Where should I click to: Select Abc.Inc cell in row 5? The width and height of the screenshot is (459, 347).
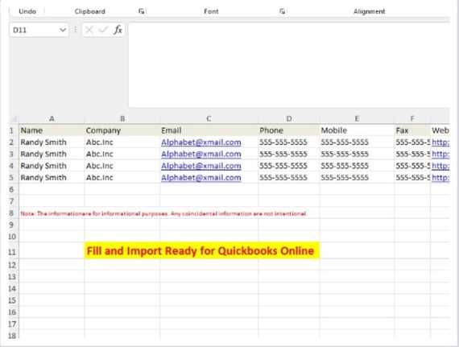point(122,178)
